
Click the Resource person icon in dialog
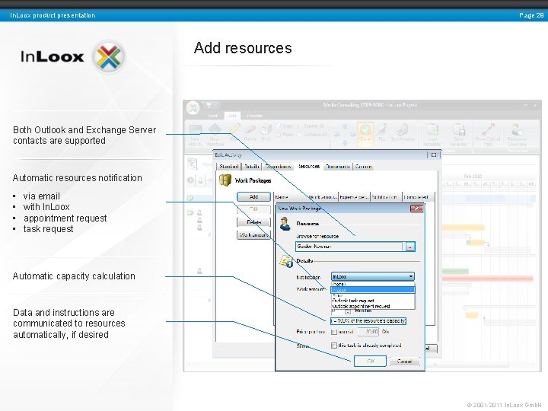click(285, 224)
